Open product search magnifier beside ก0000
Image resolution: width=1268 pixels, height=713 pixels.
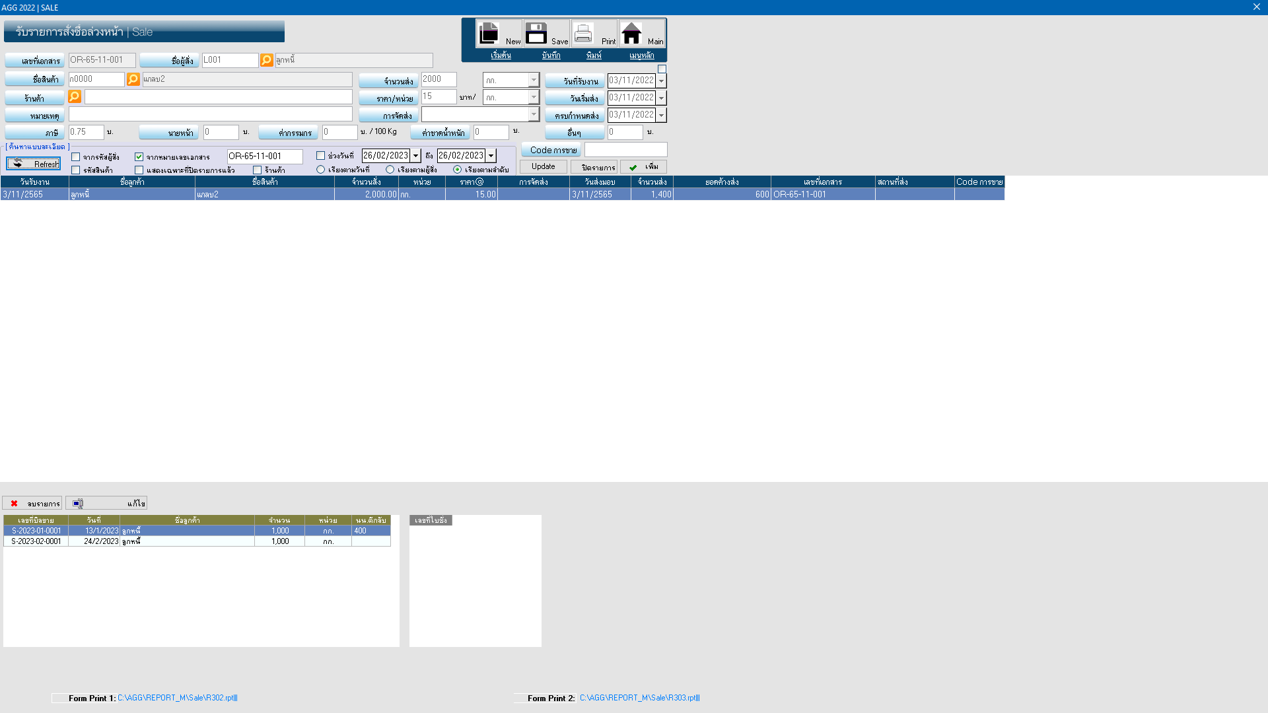coord(133,79)
